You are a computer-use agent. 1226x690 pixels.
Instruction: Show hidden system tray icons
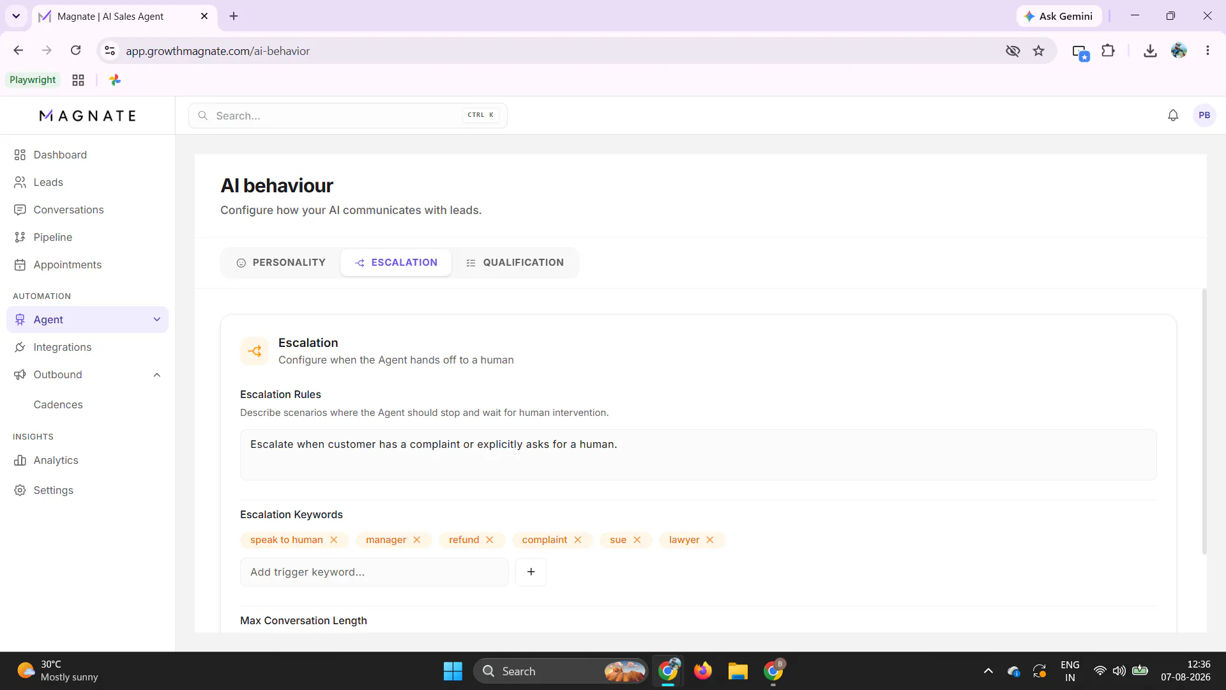(x=988, y=671)
